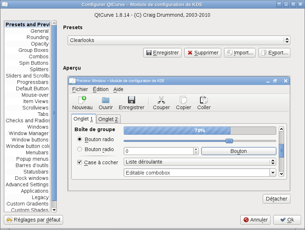Decrease the spin box value

coord(196,153)
